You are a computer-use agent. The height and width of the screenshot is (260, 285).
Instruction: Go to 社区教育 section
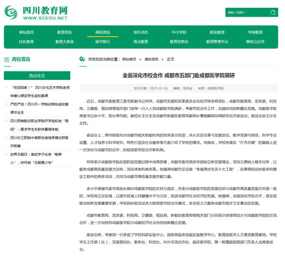(x=26, y=42)
